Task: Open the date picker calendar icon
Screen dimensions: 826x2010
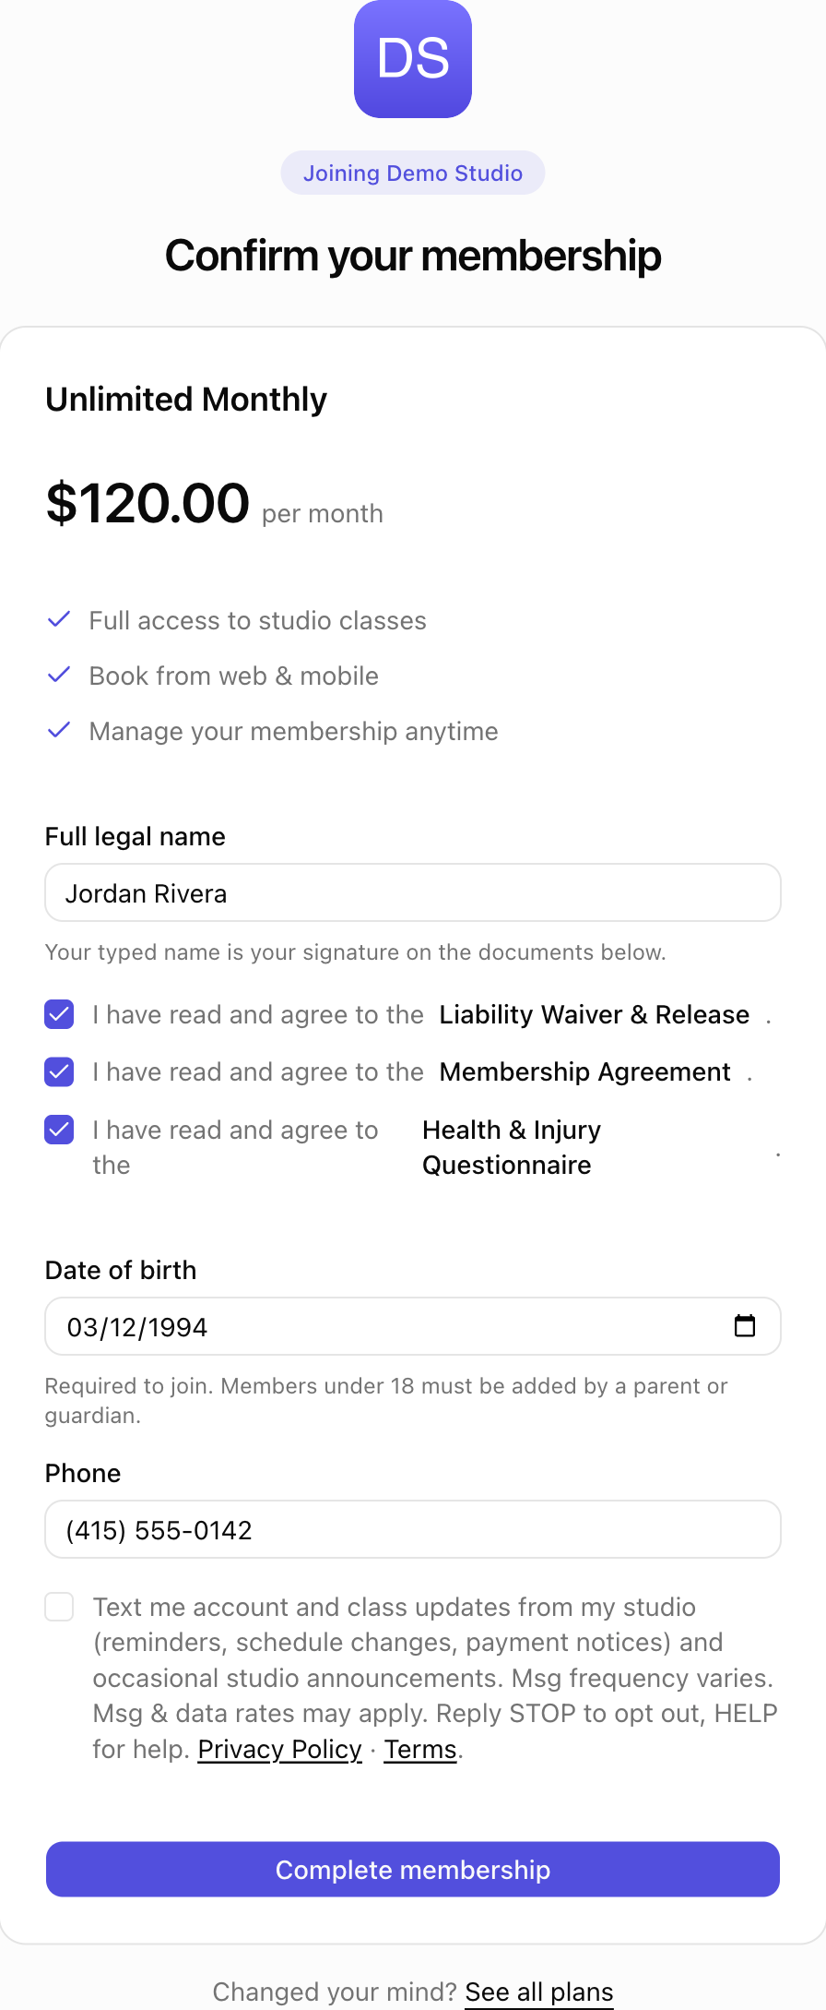Action: tap(744, 1325)
